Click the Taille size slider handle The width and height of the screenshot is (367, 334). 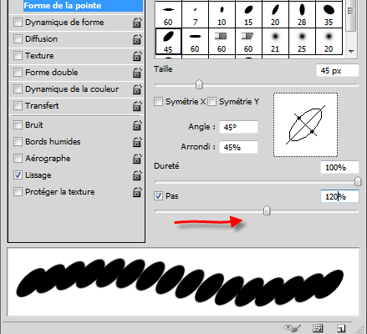tap(199, 84)
